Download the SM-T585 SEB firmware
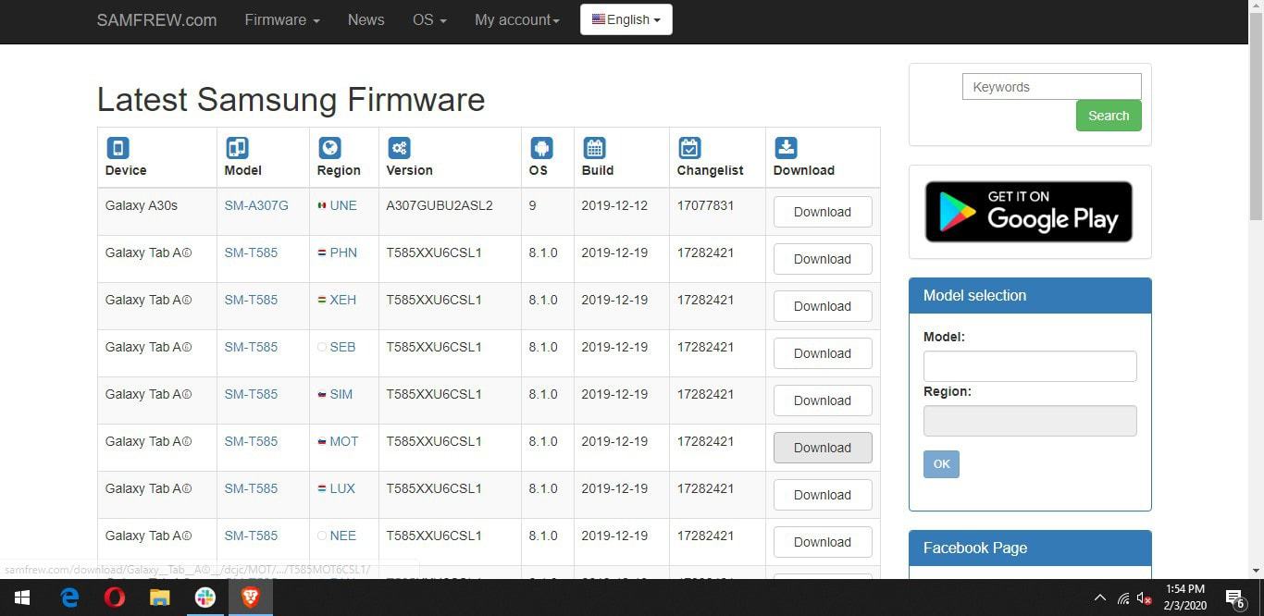 pyautogui.click(x=823, y=353)
